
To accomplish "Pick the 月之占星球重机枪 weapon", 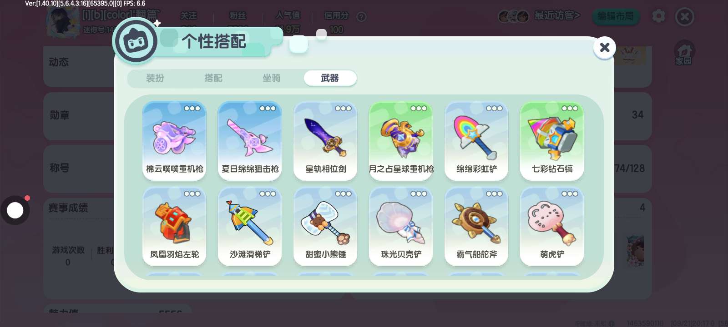I will click(401, 141).
